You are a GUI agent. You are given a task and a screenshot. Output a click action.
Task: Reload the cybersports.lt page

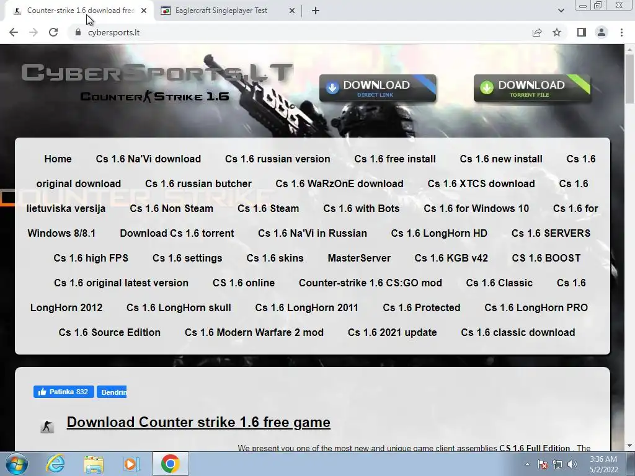pos(53,32)
